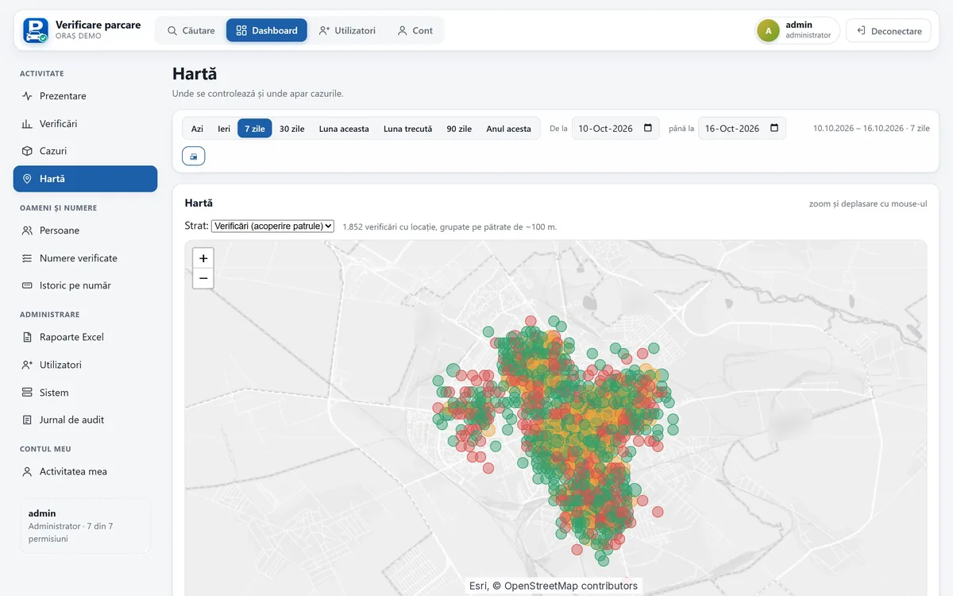Click the document icon beside Rapoarte Excel

pyautogui.click(x=27, y=337)
